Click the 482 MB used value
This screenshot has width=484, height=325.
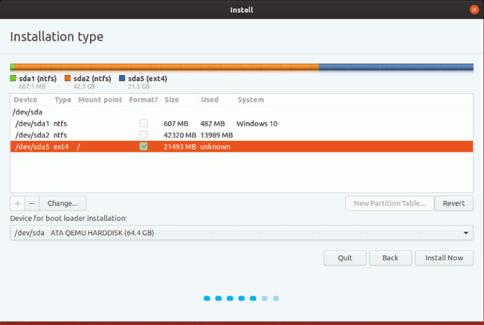click(212, 123)
